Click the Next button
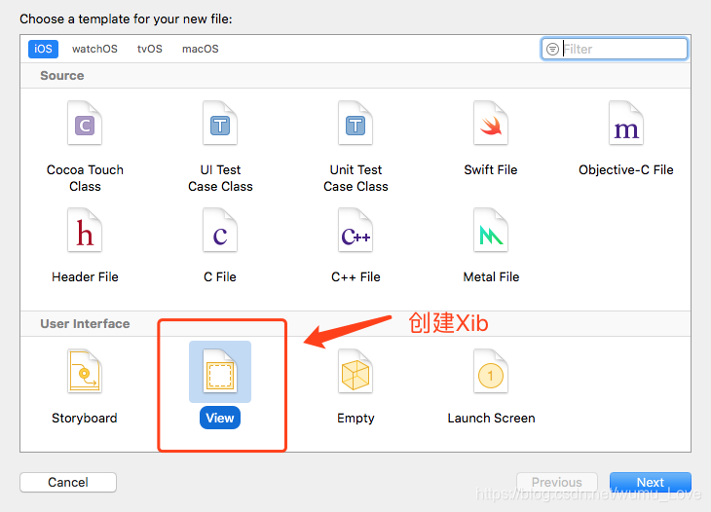 [x=651, y=482]
